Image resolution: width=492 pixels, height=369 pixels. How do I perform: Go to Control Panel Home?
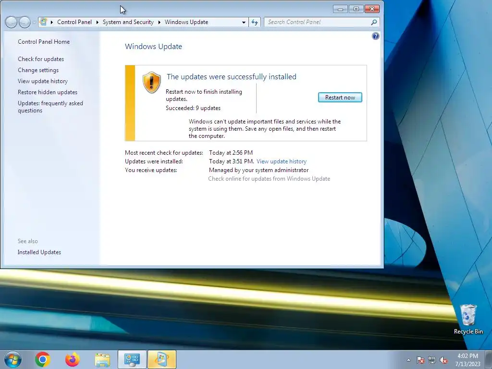44,42
